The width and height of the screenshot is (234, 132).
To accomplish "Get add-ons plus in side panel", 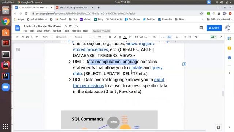I will coord(229,73).
